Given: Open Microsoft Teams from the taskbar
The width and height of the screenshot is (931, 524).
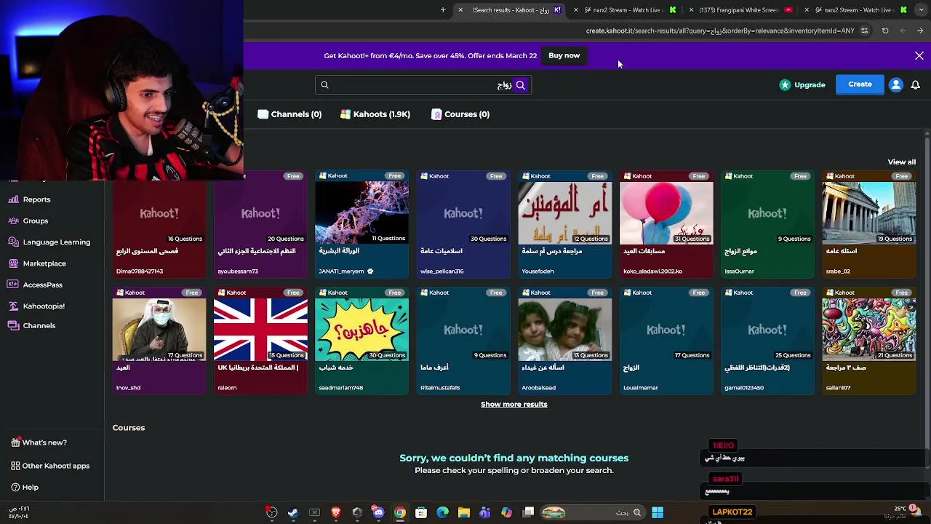Looking at the screenshot, I should tap(485, 512).
